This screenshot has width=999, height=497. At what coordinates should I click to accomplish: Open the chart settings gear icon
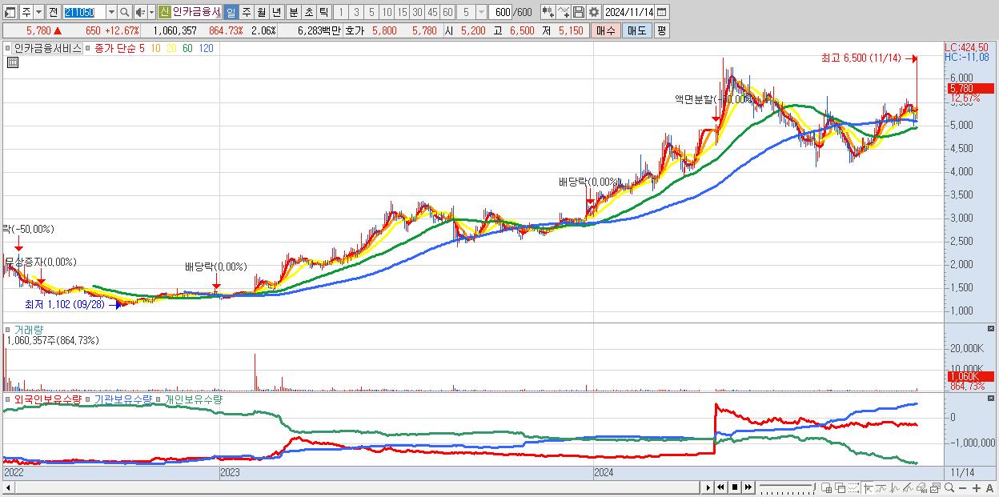coord(593,12)
